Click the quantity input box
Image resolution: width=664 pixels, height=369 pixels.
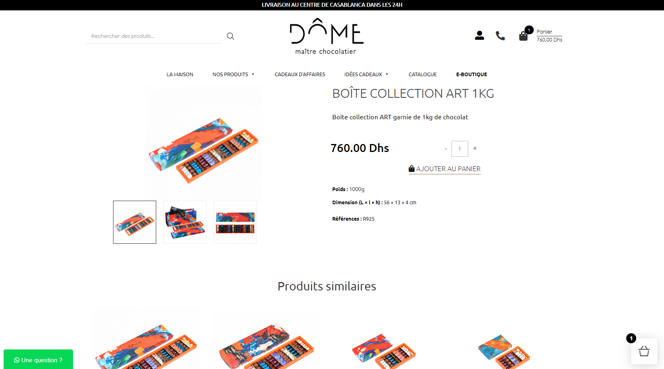(460, 149)
